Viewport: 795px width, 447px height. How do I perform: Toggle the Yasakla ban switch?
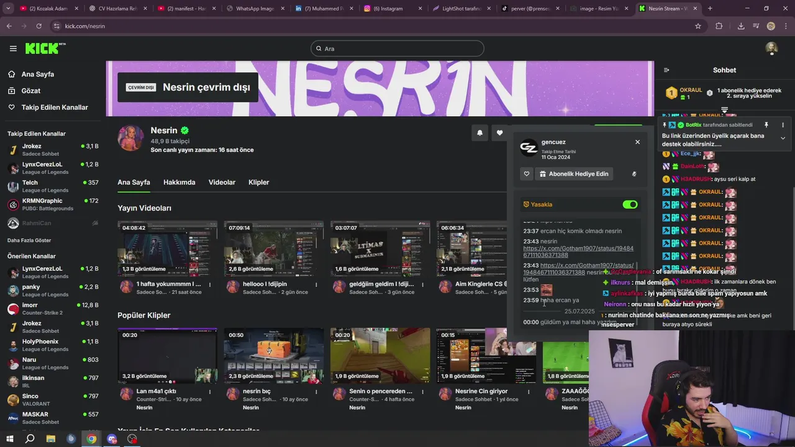tap(630, 204)
